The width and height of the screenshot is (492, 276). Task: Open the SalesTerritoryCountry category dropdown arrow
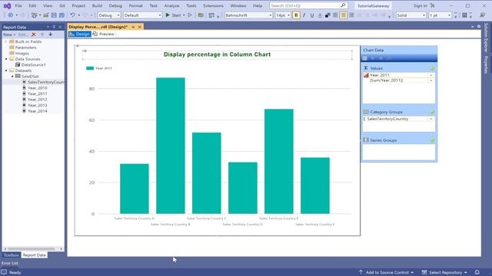point(430,119)
